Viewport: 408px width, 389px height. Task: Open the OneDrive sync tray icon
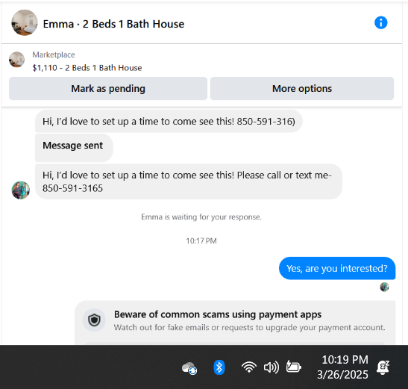[189, 368]
